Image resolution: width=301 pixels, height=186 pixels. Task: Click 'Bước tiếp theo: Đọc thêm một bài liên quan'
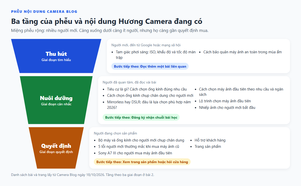[x=150, y=66]
